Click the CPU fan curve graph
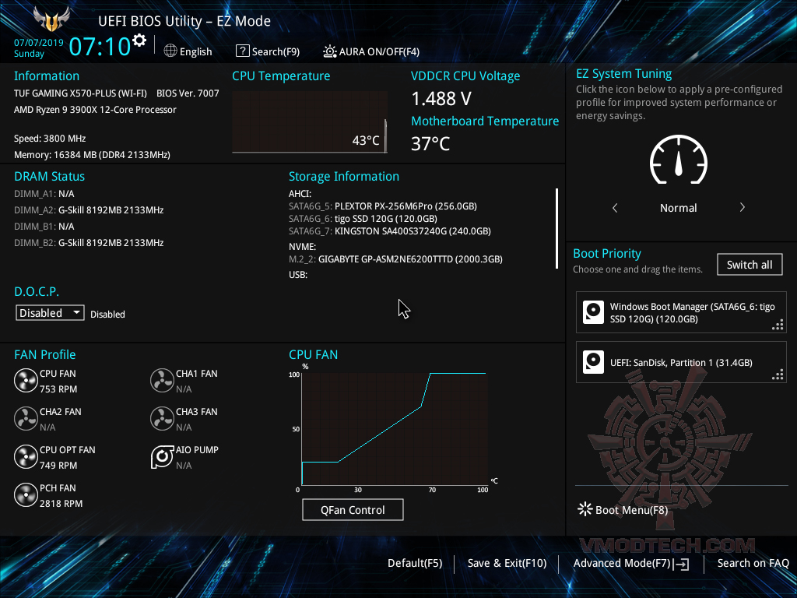The image size is (797, 598). tap(395, 429)
